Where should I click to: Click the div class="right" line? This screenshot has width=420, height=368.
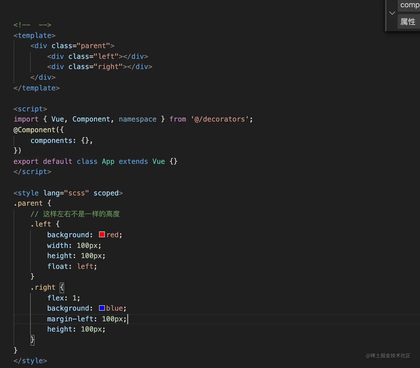[x=99, y=67]
